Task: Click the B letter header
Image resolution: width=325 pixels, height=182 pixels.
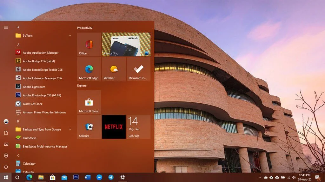Action: (x=18, y=121)
